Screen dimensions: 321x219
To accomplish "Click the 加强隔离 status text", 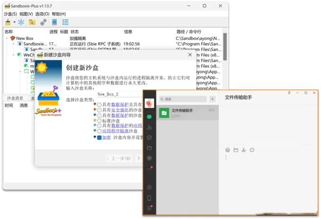I will (x=78, y=38).
